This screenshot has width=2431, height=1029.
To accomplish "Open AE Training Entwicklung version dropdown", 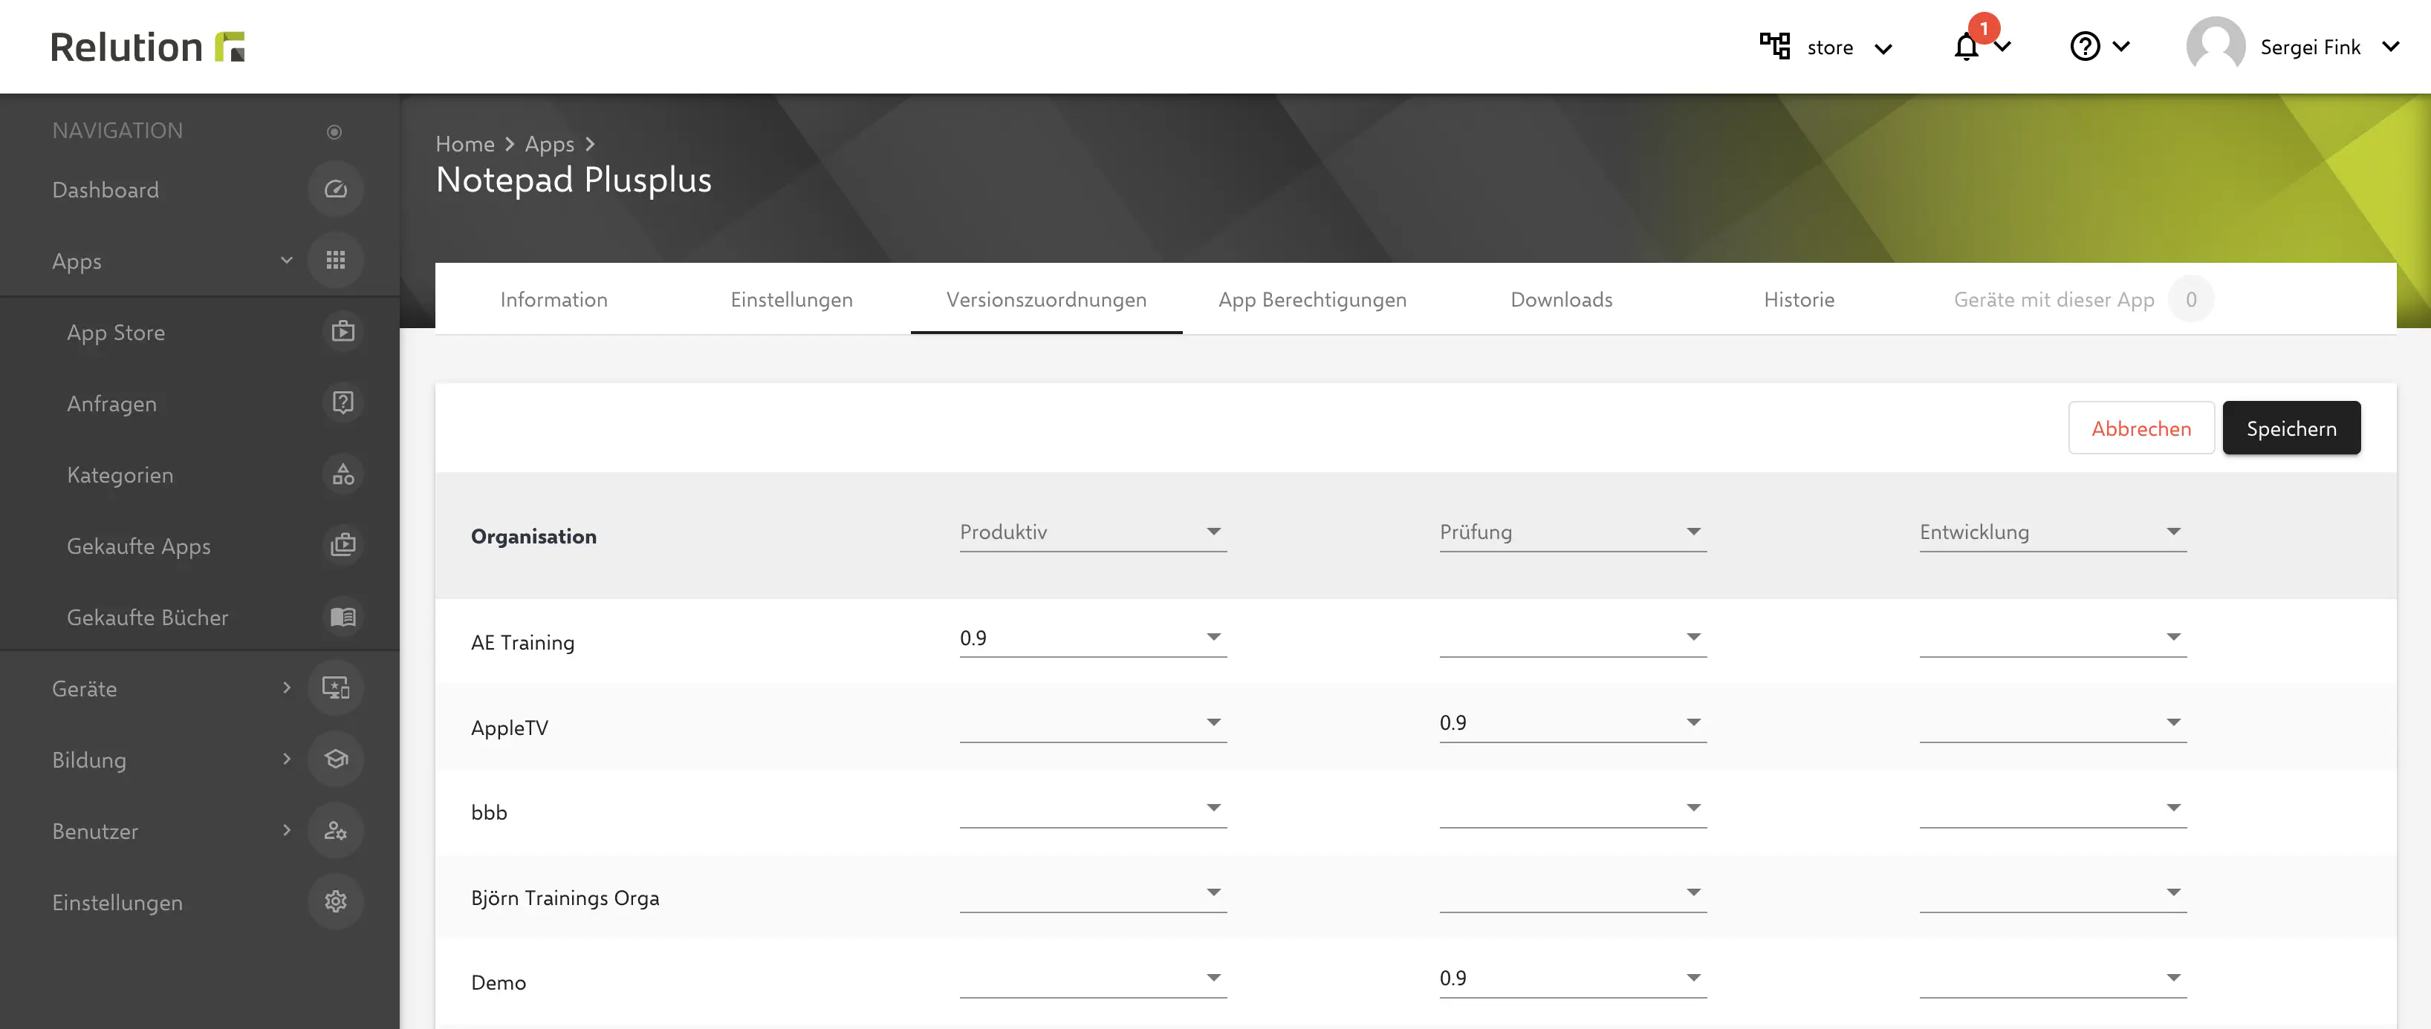I will (x=2053, y=638).
